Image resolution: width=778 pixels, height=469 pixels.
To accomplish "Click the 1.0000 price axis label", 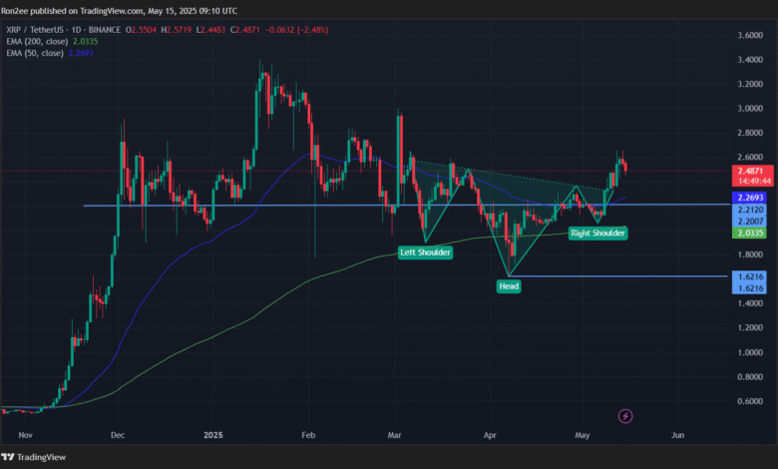I will point(750,352).
